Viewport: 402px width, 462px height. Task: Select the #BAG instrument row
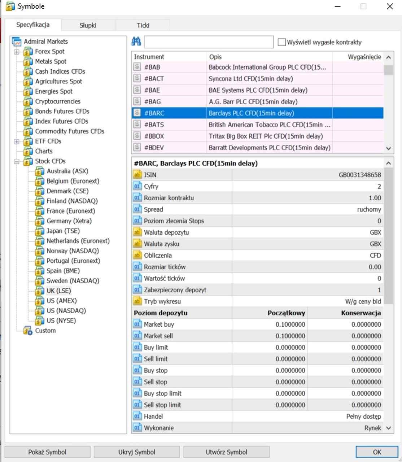pyautogui.click(x=257, y=101)
